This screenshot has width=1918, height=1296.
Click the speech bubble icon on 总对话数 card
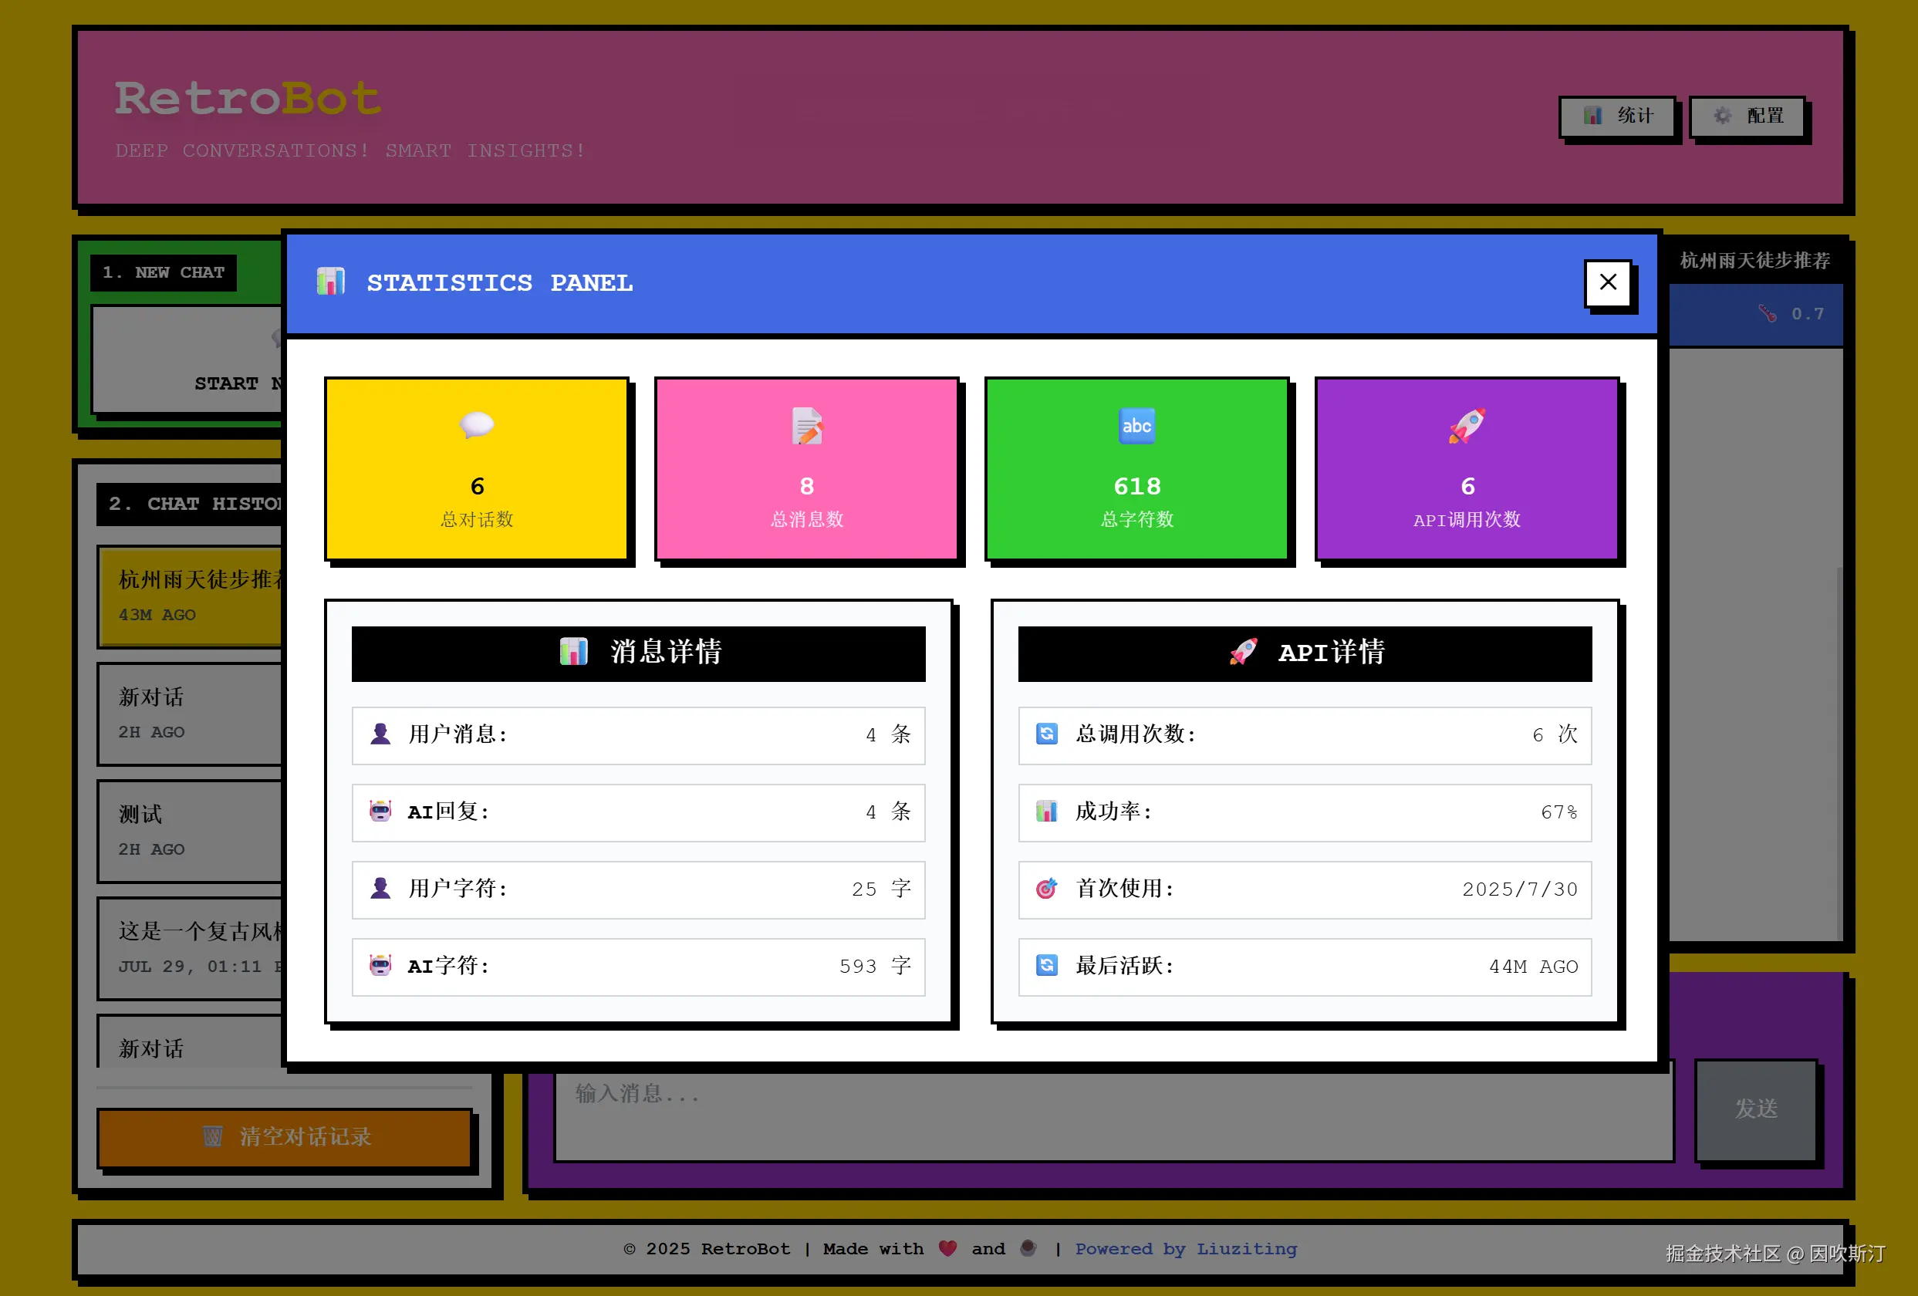tap(477, 426)
